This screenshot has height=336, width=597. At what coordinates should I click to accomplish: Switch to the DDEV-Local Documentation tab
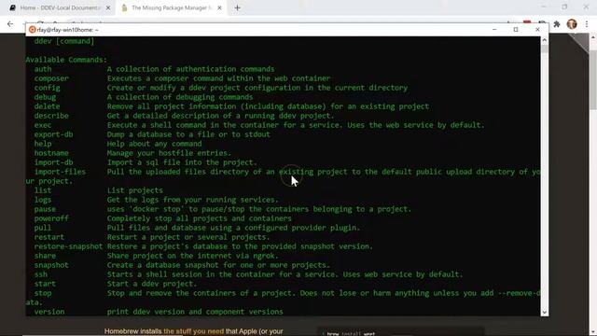click(x=57, y=7)
